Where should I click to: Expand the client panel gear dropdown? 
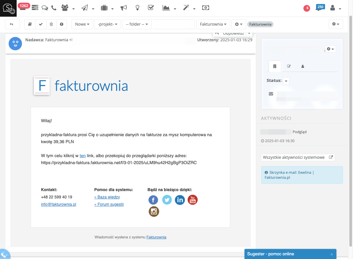point(330,49)
